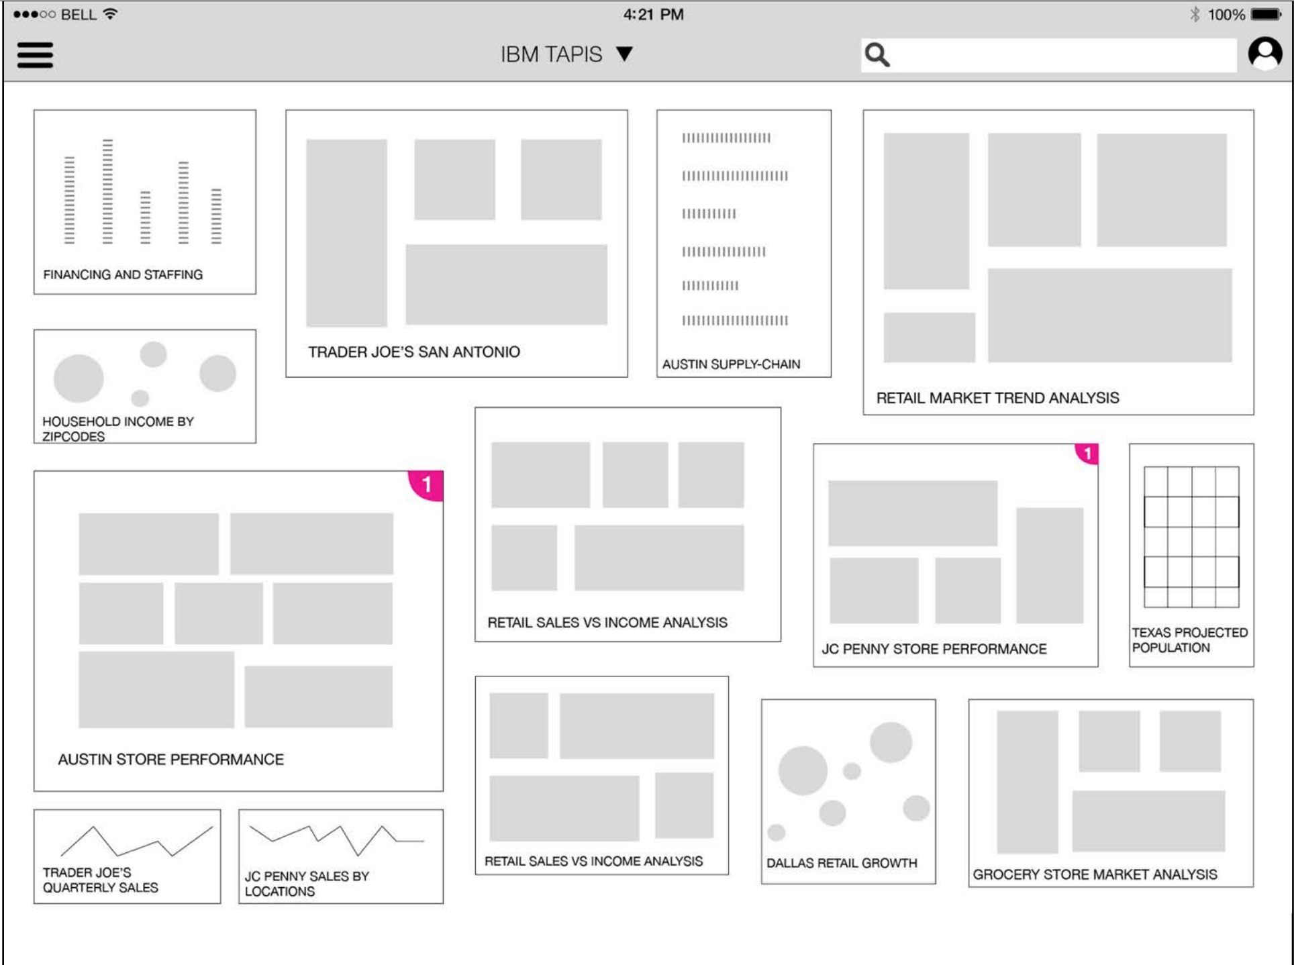Open the Dallas Retail Growth card

click(848, 791)
